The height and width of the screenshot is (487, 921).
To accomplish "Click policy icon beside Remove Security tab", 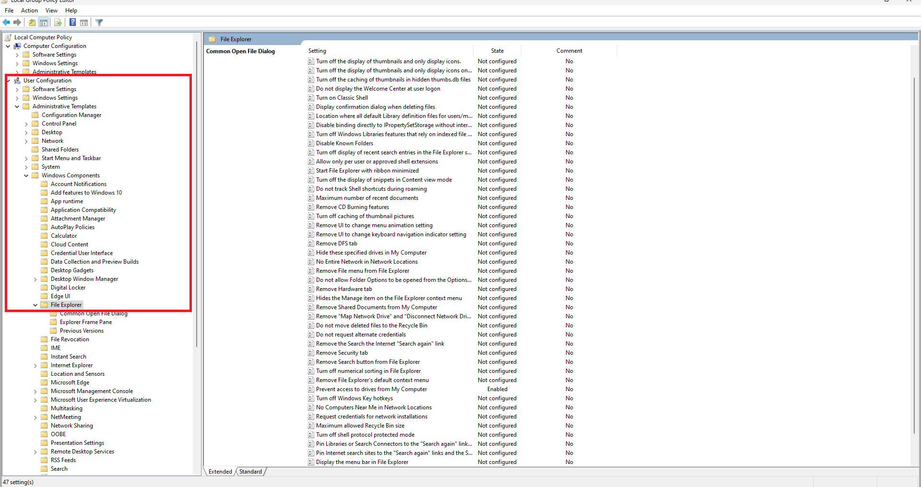I will pyautogui.click(x=311, y=353).
